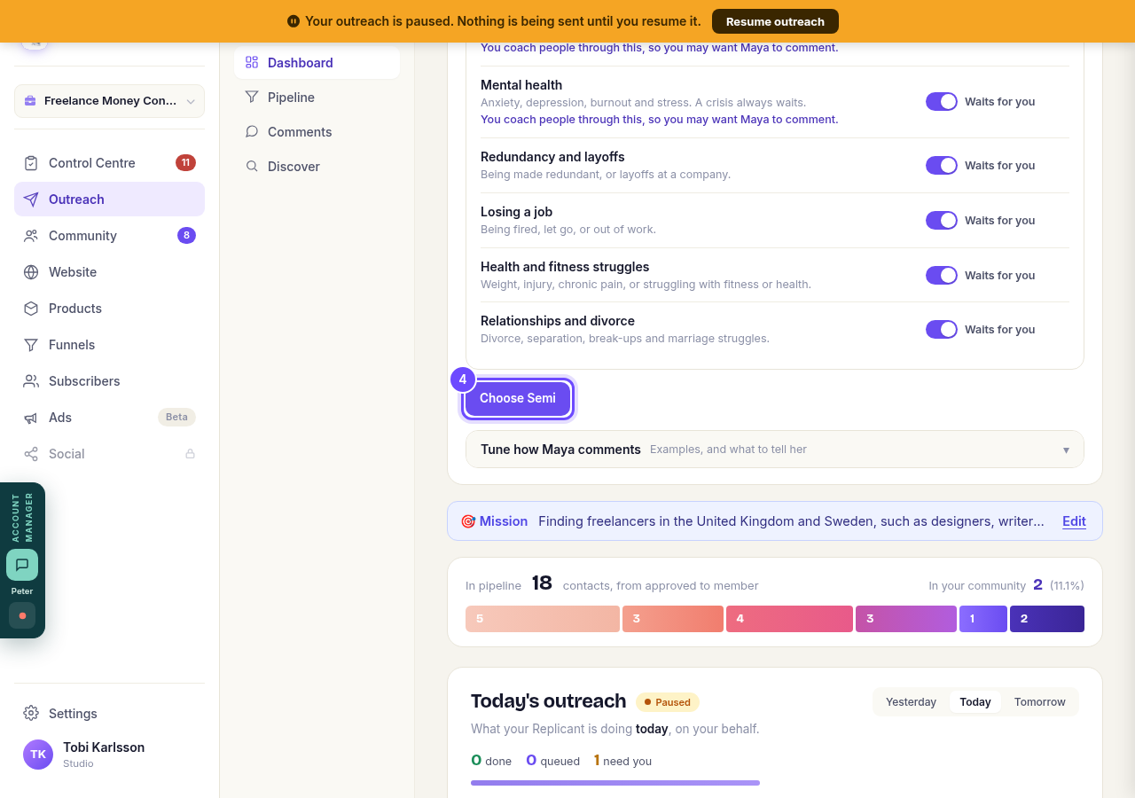1135x798 pixels.
Task: Open the Account Manager chat icon
Action: tap(22, 565)
